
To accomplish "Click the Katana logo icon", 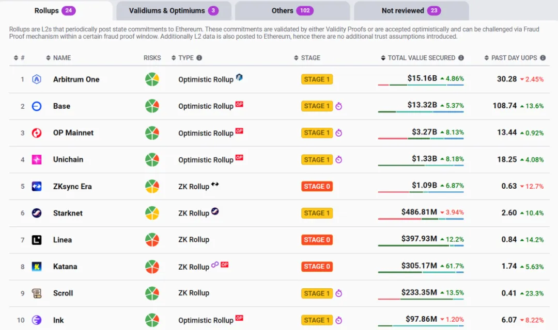I will [37, 267].
